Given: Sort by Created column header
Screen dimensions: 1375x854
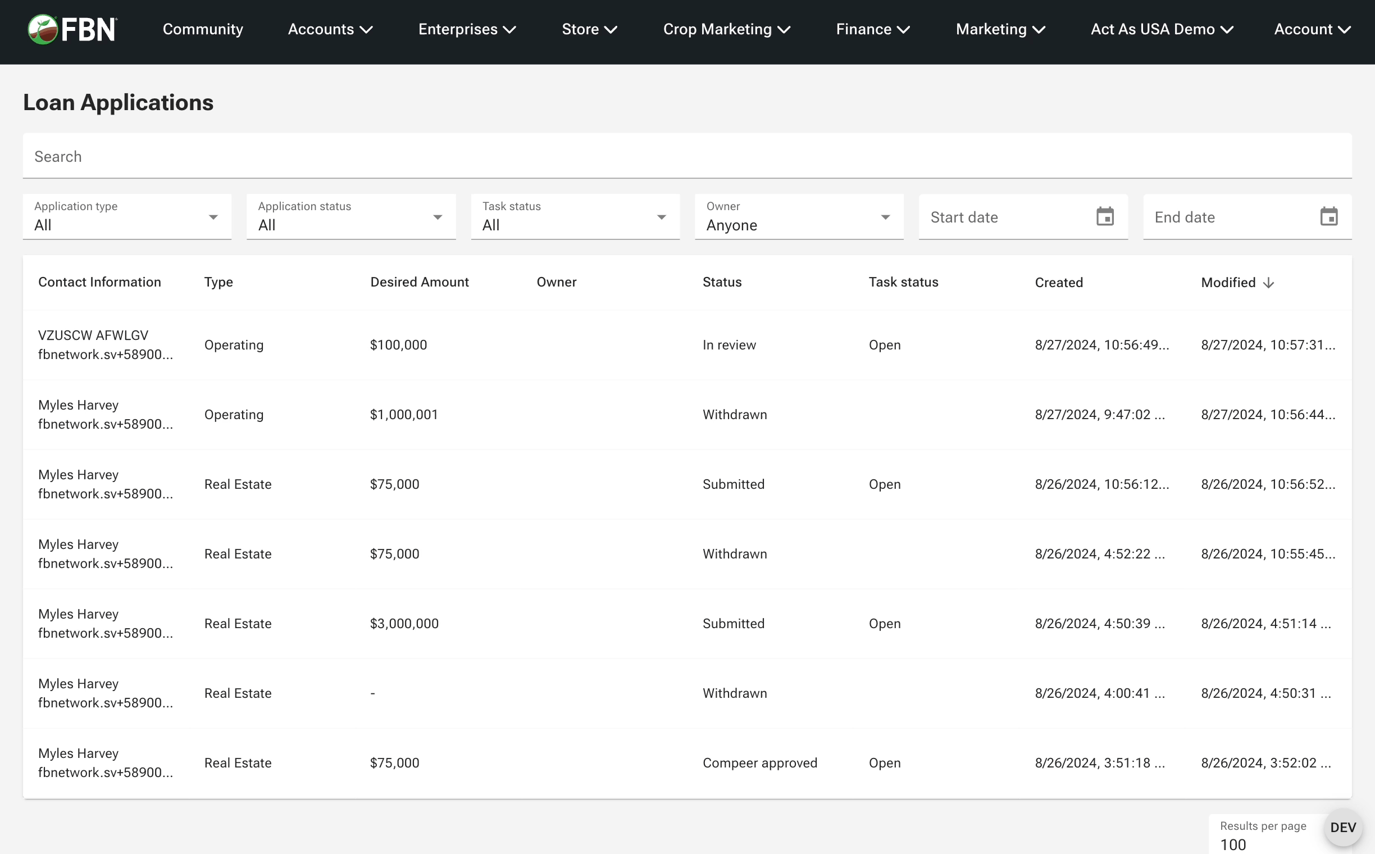Looking at the screenshot, I should click(x=1058, y=283).
